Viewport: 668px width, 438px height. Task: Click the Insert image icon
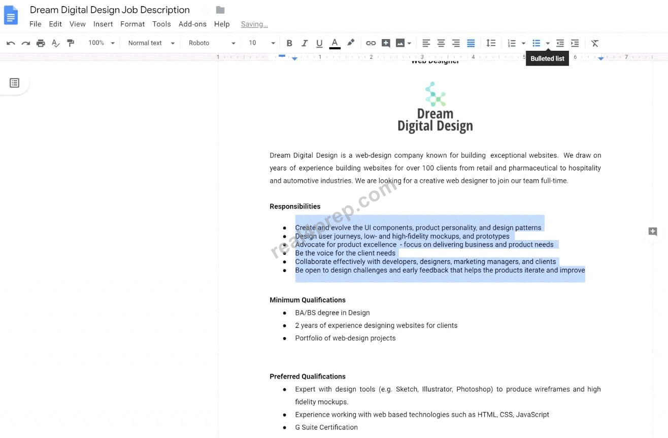pos(400,43)
